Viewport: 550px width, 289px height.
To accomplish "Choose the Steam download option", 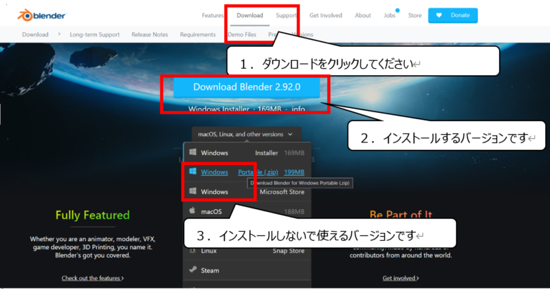I will pos(247,270).
